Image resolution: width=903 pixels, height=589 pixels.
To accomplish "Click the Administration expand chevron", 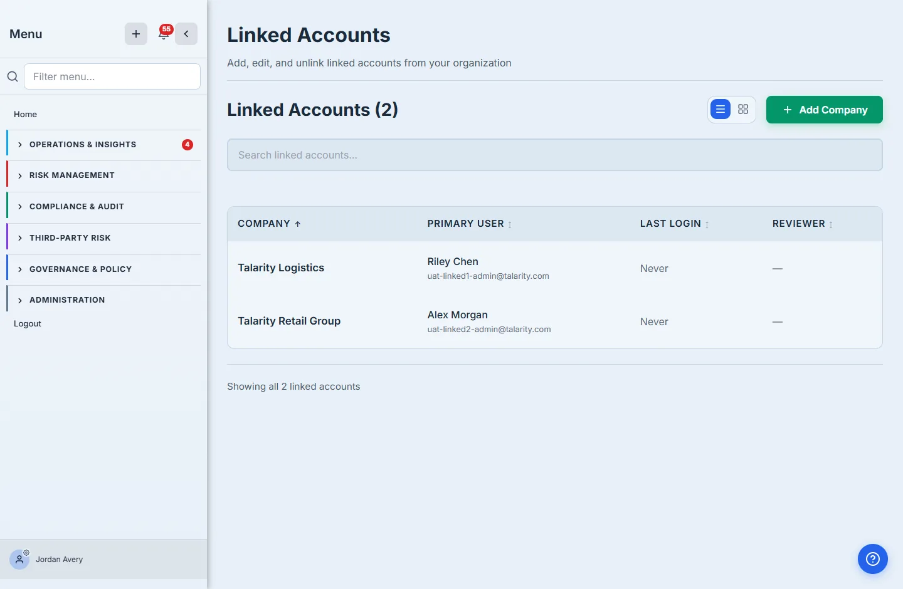I will [x=20, y=300].
